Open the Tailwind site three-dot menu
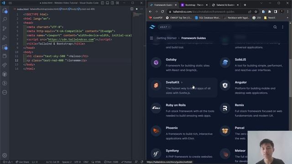Viewport: 292px width, 164px height. coord(282,27)
